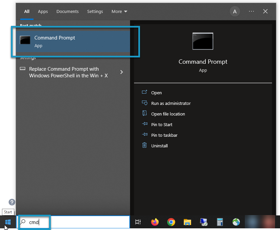Click the Command Prompt app icon thumbnail
Viewport: 280px width, 230px height.
tap(203, 41)
